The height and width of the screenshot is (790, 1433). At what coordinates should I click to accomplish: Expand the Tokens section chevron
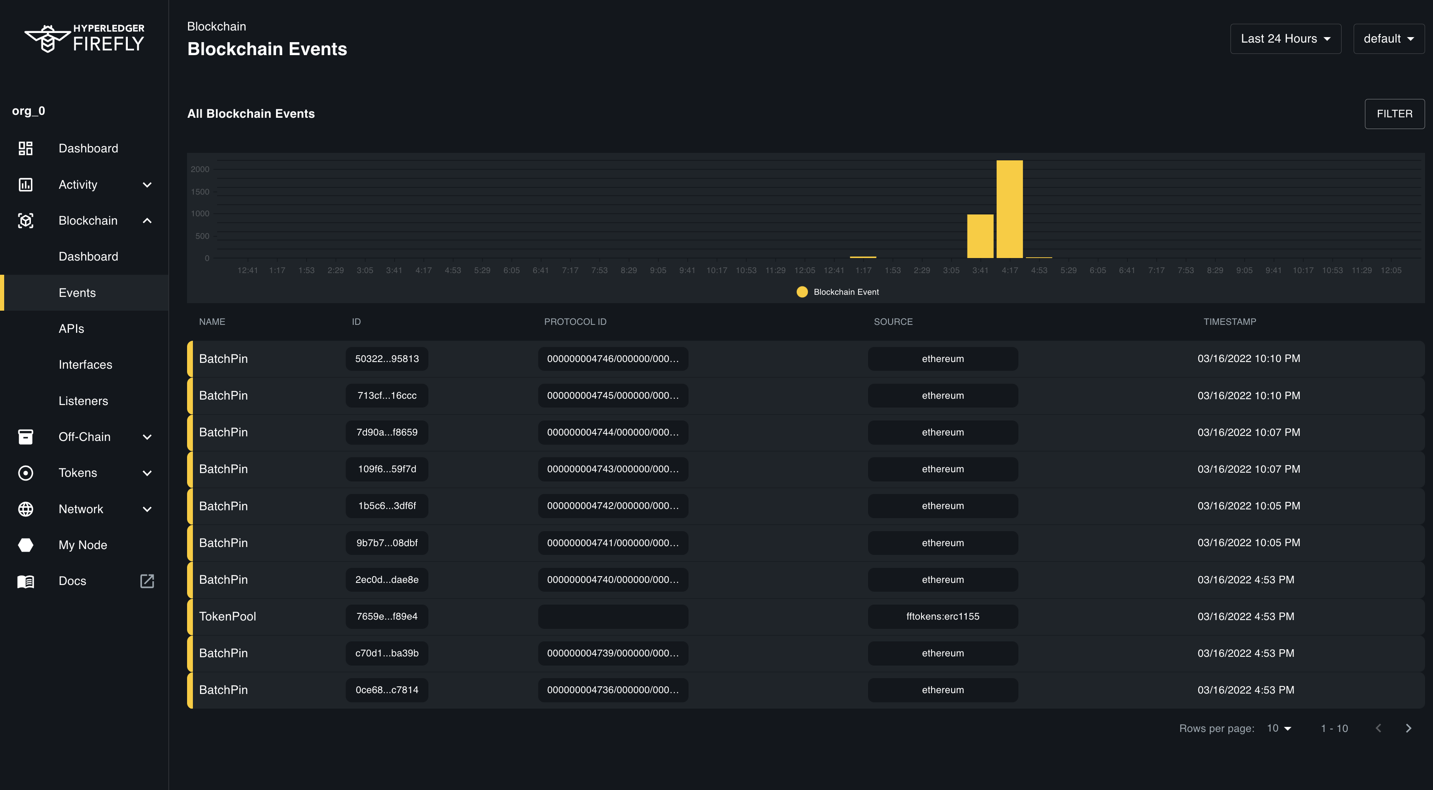point(147,472)
